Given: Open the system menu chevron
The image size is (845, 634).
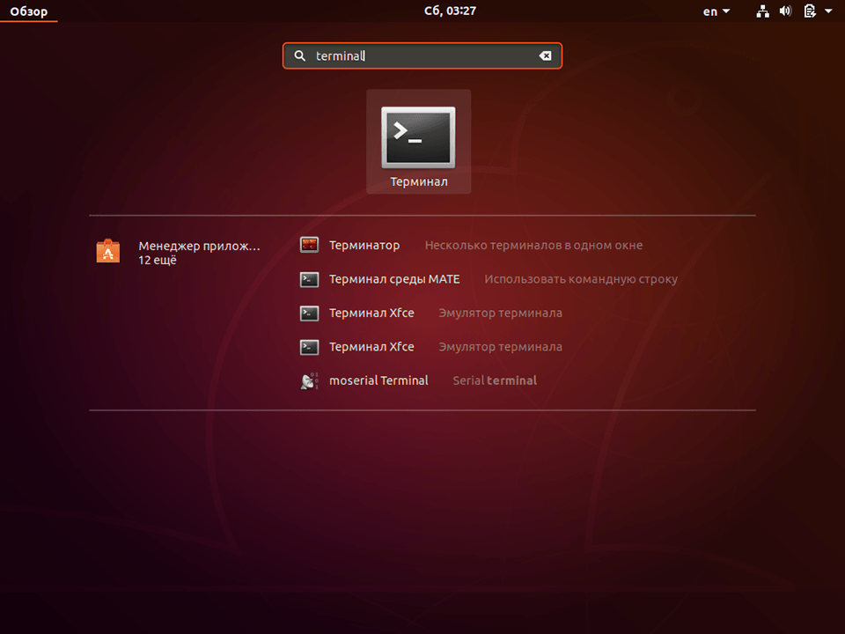Looking at the screenshot, I should [828, 11].
